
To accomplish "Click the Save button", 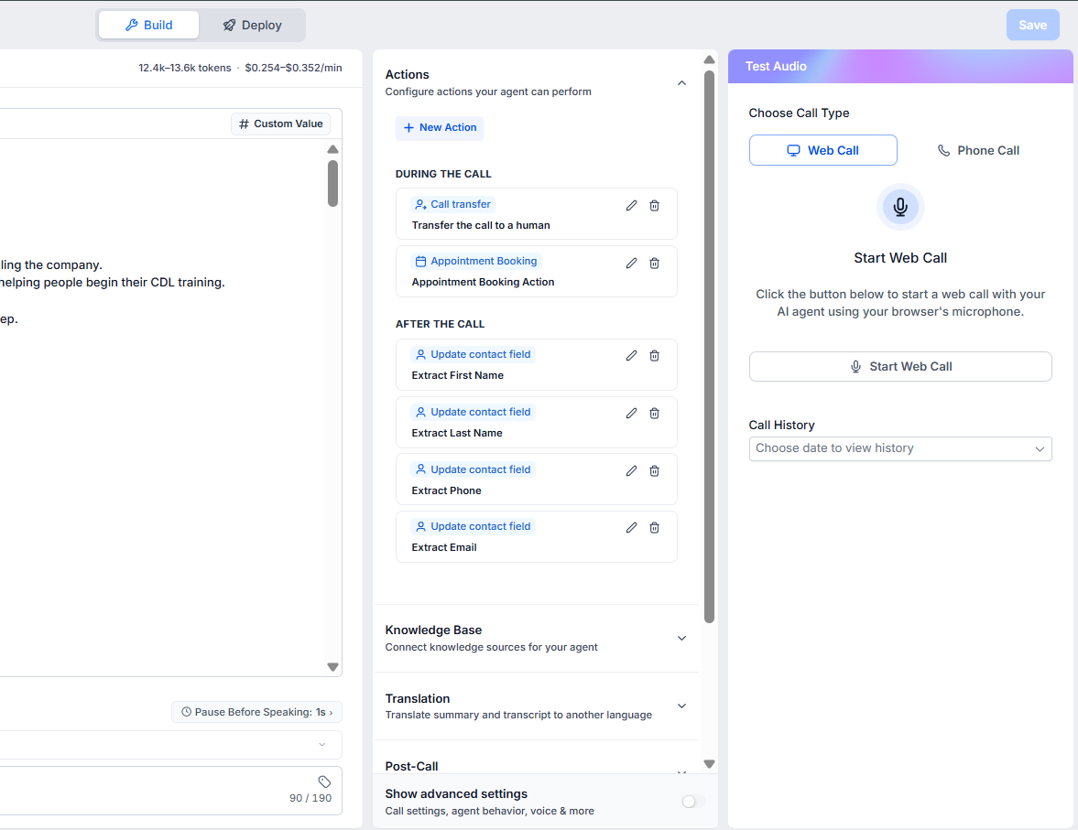I will point(1032,25).
